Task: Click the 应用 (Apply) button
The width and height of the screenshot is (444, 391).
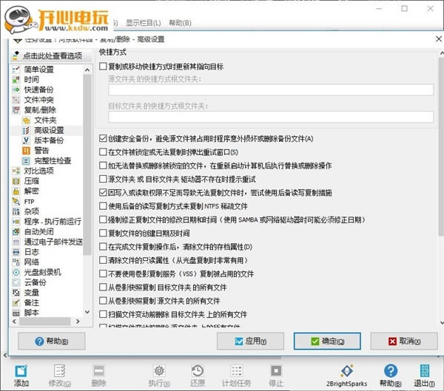Action: 250,341
